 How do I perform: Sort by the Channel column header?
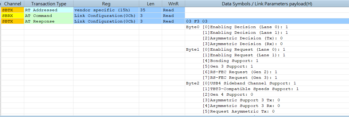click(13, 4)
